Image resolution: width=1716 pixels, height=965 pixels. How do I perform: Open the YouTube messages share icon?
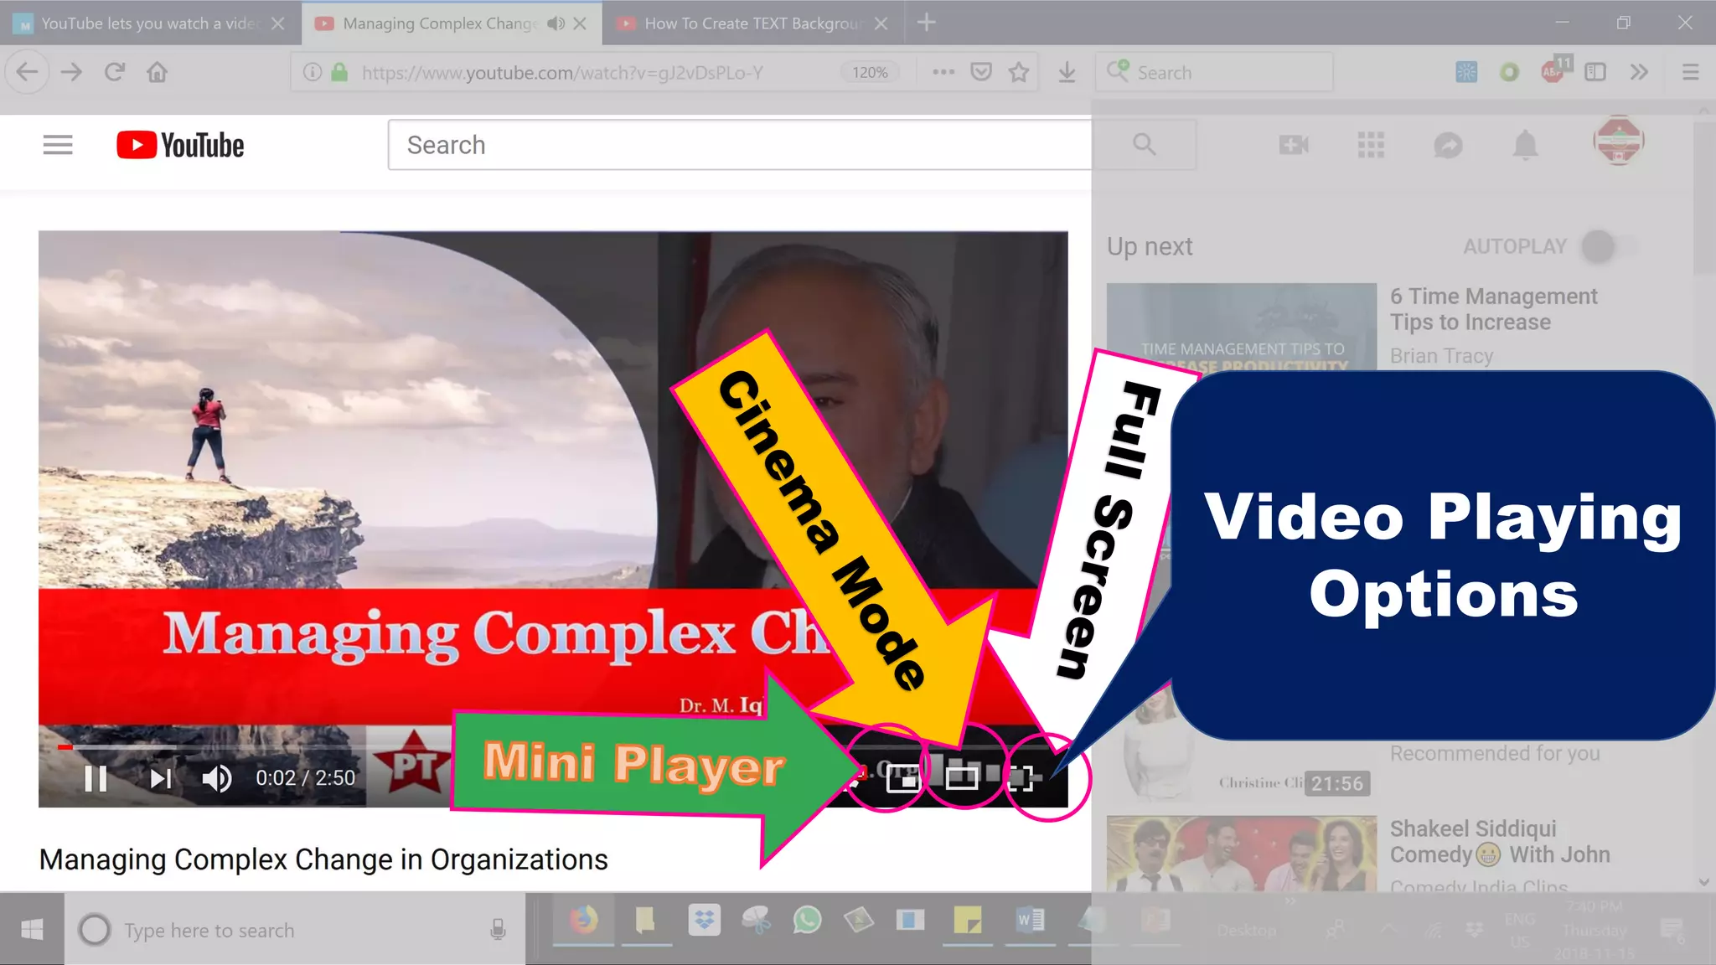pyautogui.click(x=1448, y=145)
